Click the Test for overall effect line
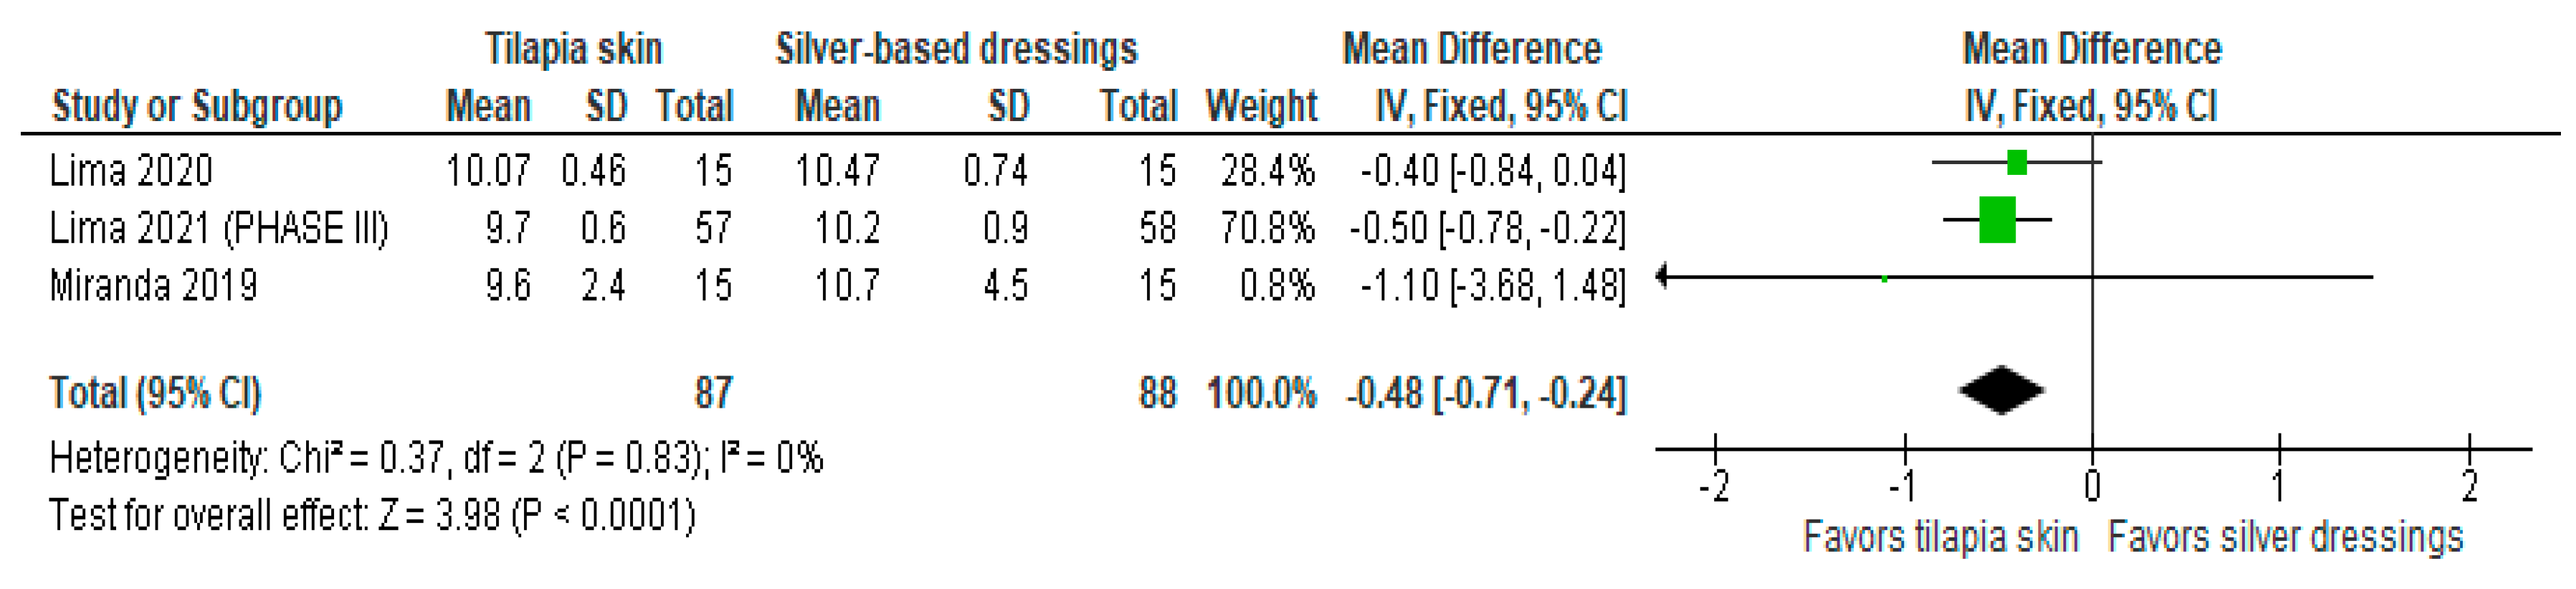 (372, 516)
